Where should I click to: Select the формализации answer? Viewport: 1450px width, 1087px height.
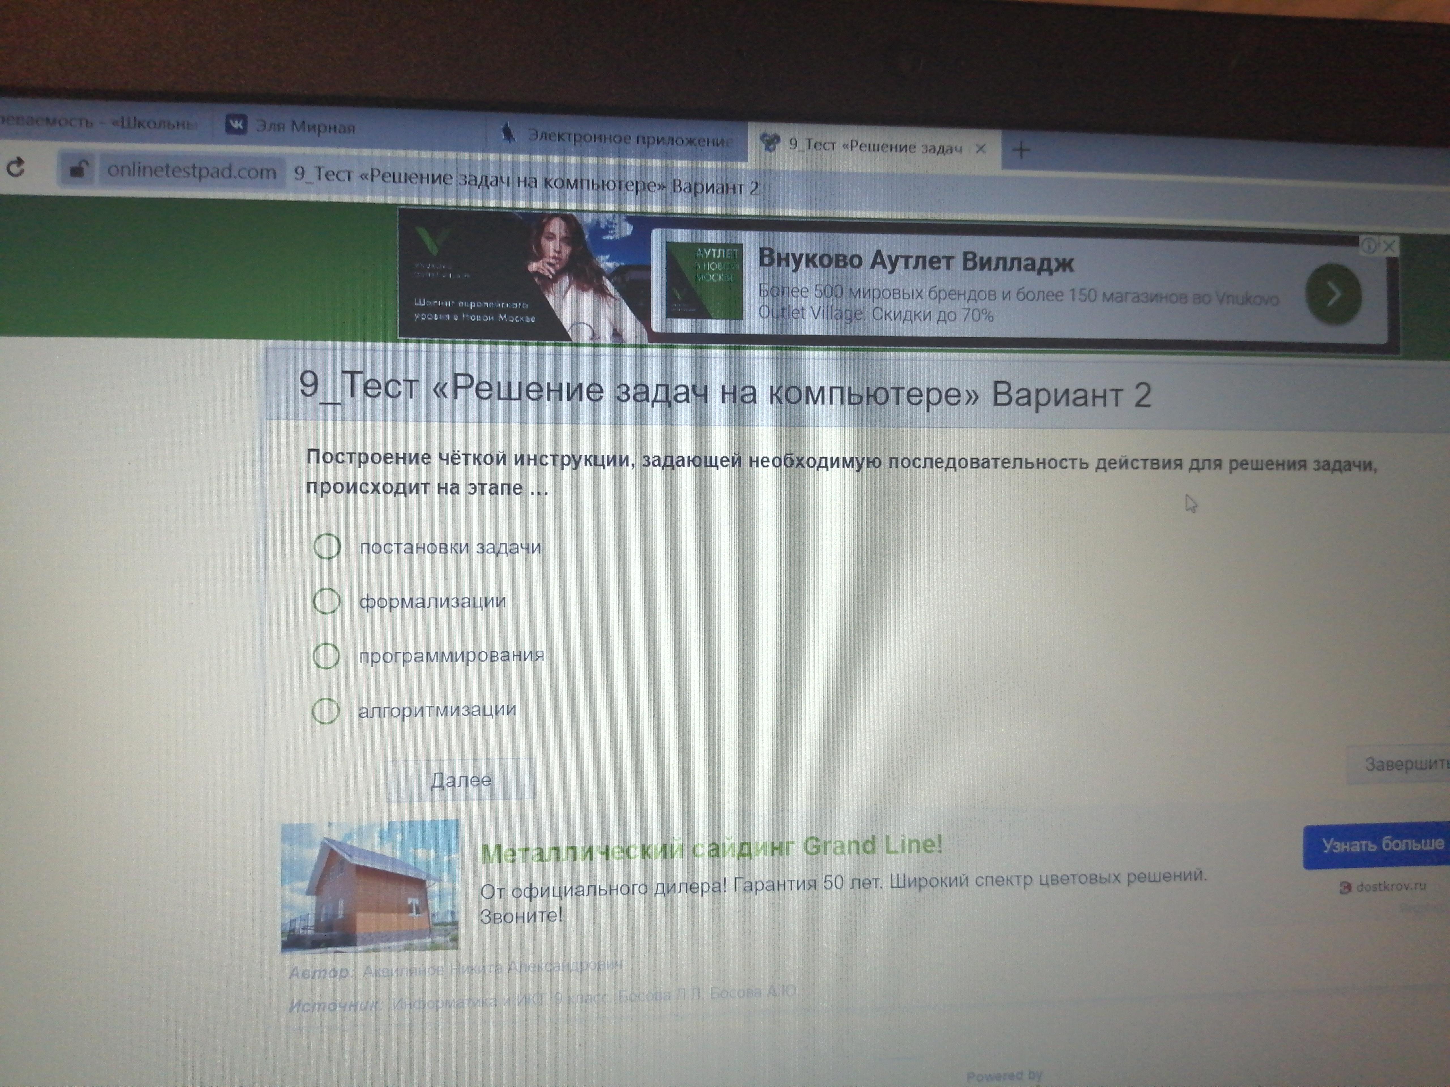(327, 601)
